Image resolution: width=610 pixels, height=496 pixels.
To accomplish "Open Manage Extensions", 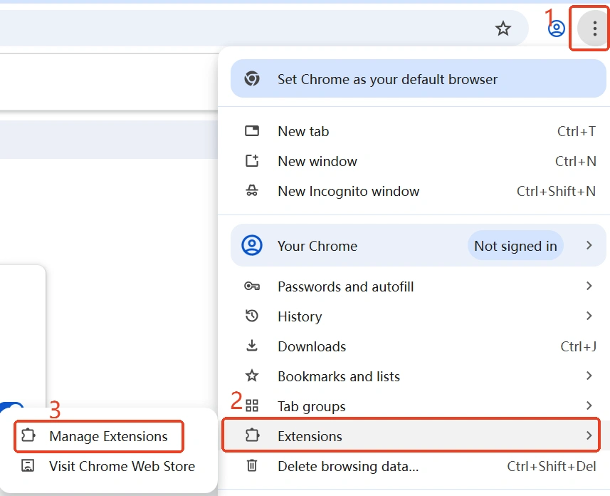I will [98, 437].
